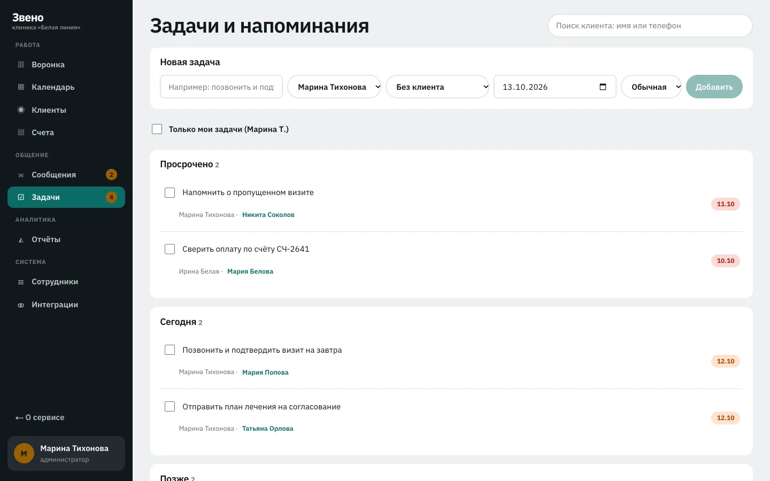Viewport: 770px width, 481px height.
Task: Go to Сотрудники in the sidebar
Action: coord(66,282)
